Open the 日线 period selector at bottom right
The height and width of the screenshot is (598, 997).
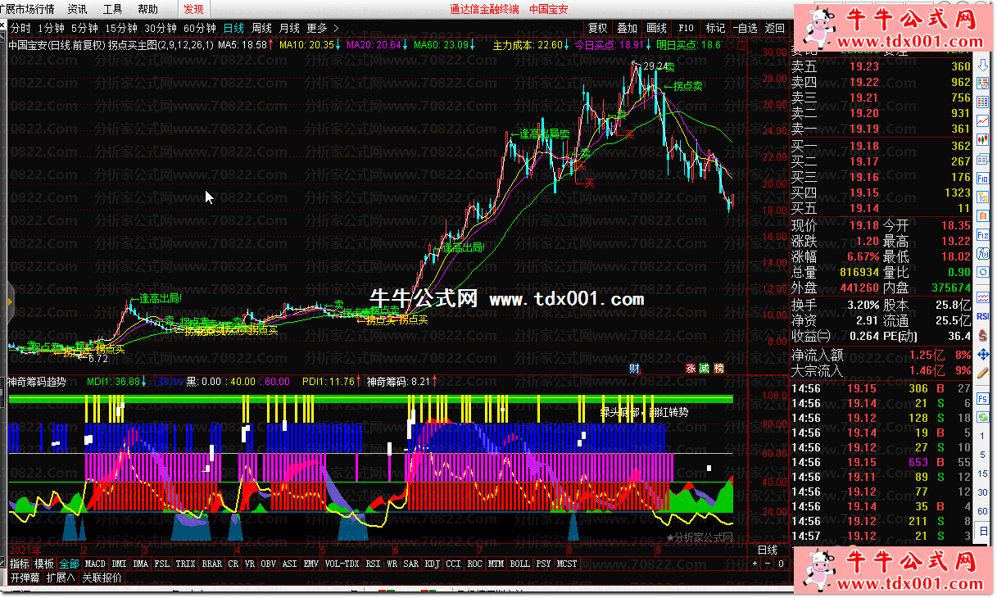pos(768,550)
